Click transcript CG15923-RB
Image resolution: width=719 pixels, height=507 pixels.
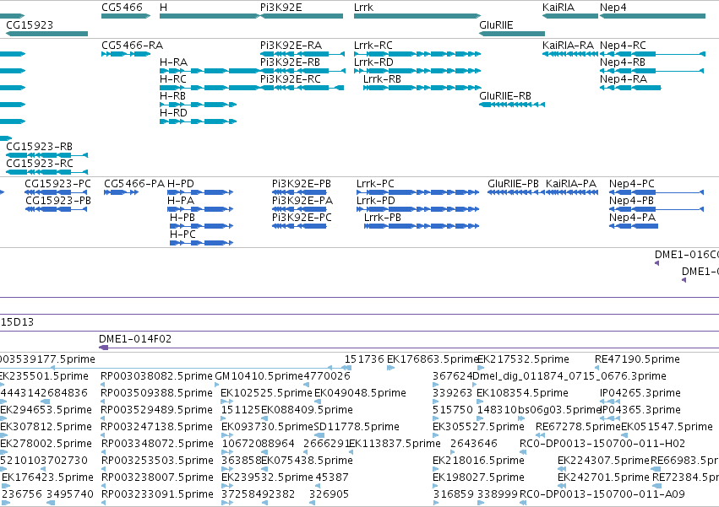point(46,155)
